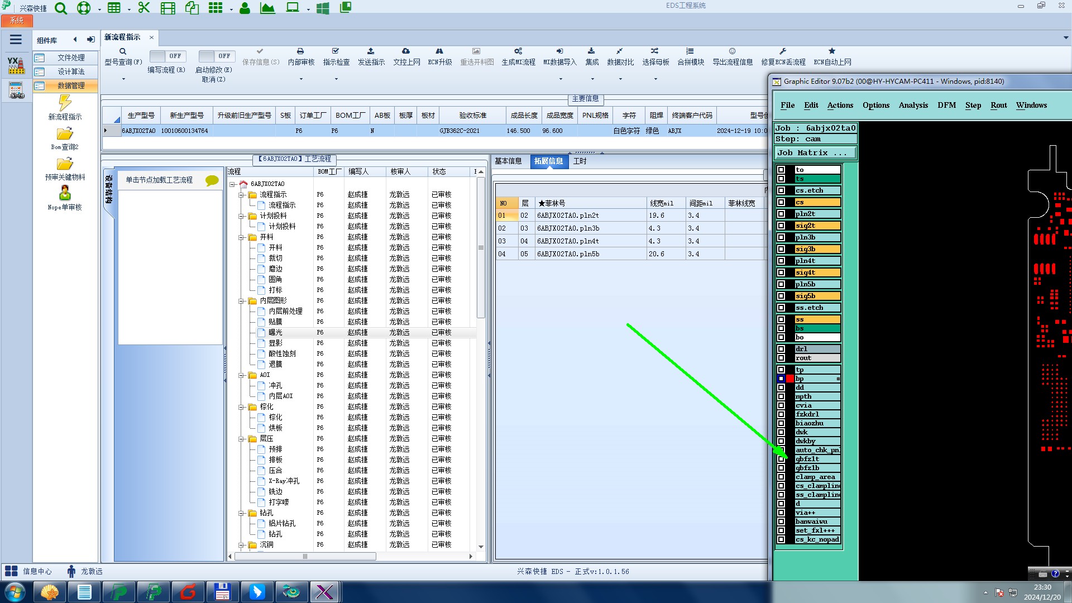The height and width of the screenshot is (603, 1072).
Task: Collapse the 开料 tree folder
Action: point(241,237)
